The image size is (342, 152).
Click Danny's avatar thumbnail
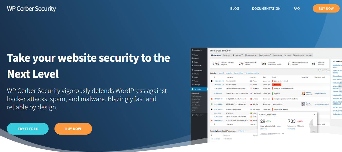[x=303, y=104]
